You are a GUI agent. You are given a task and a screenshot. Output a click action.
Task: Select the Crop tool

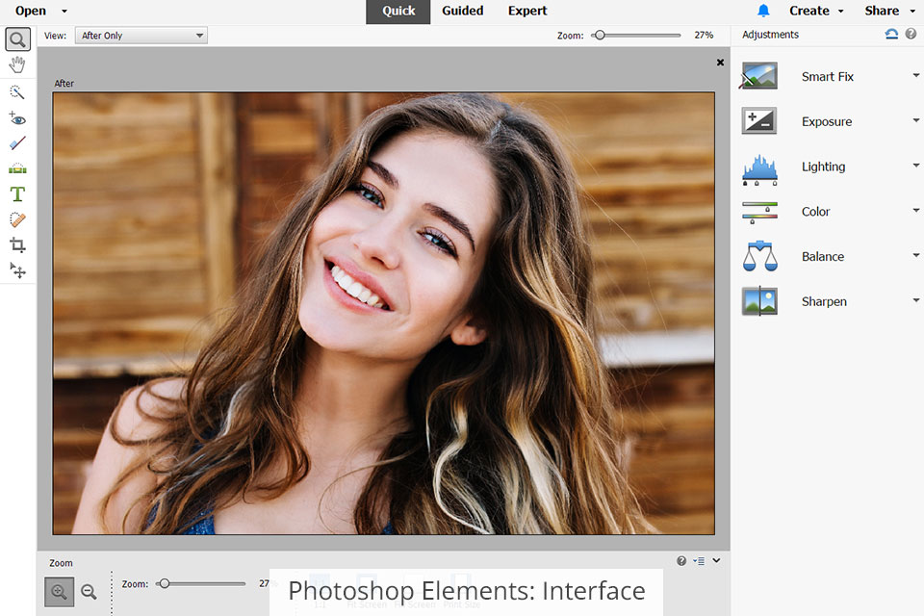pos(17,244)
